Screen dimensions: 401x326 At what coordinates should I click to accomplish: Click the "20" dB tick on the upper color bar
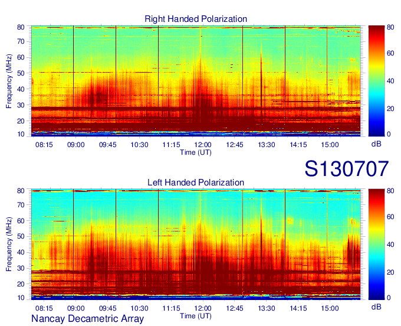[x=390, y=109]
